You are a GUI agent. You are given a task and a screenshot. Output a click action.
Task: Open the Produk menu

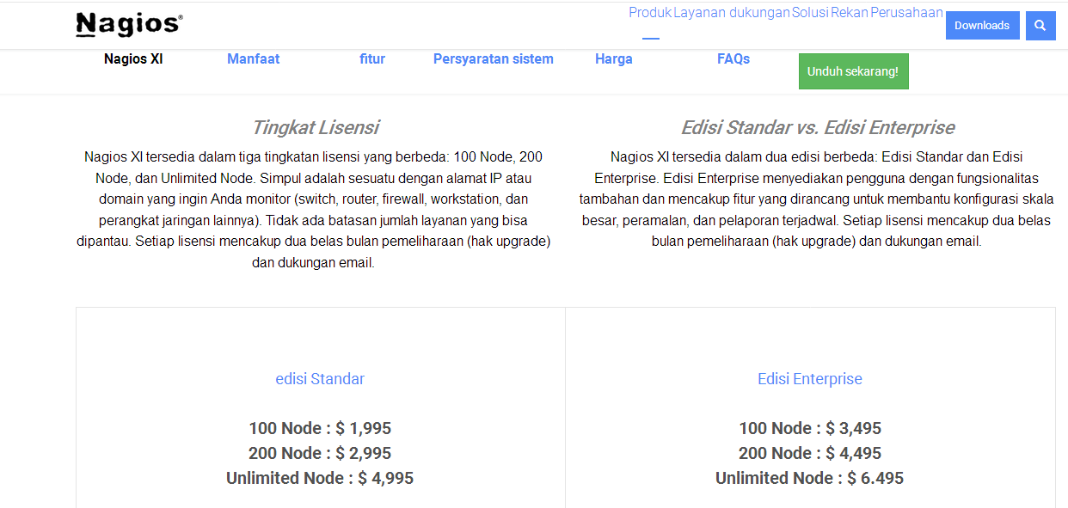[649, 13]
